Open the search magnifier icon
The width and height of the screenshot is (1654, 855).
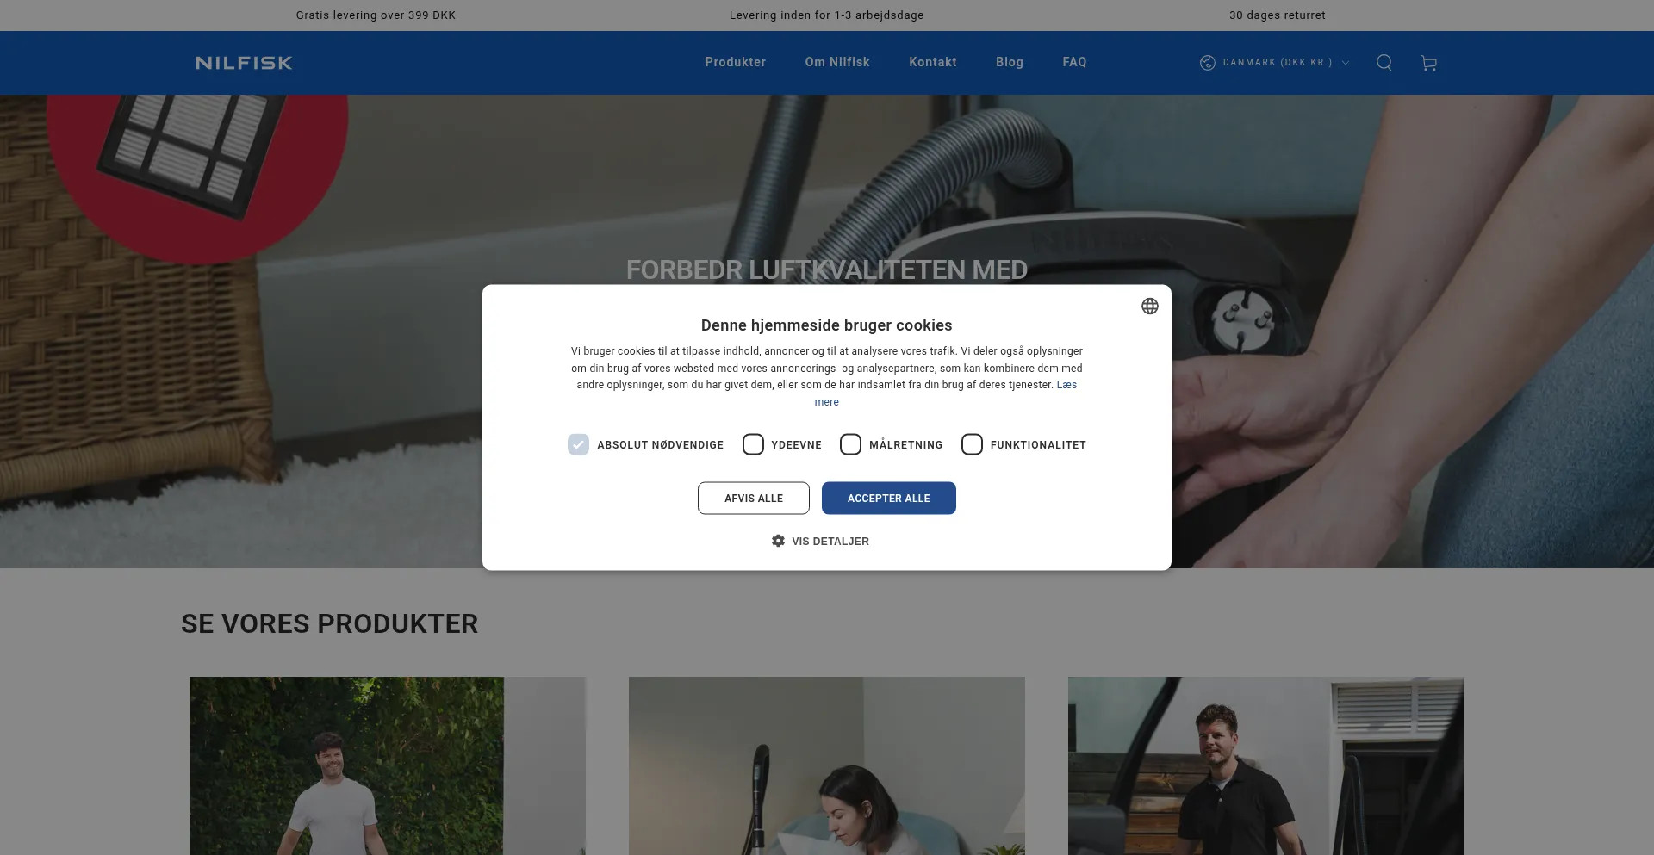pyautogui.click(x=1384, y=63)
